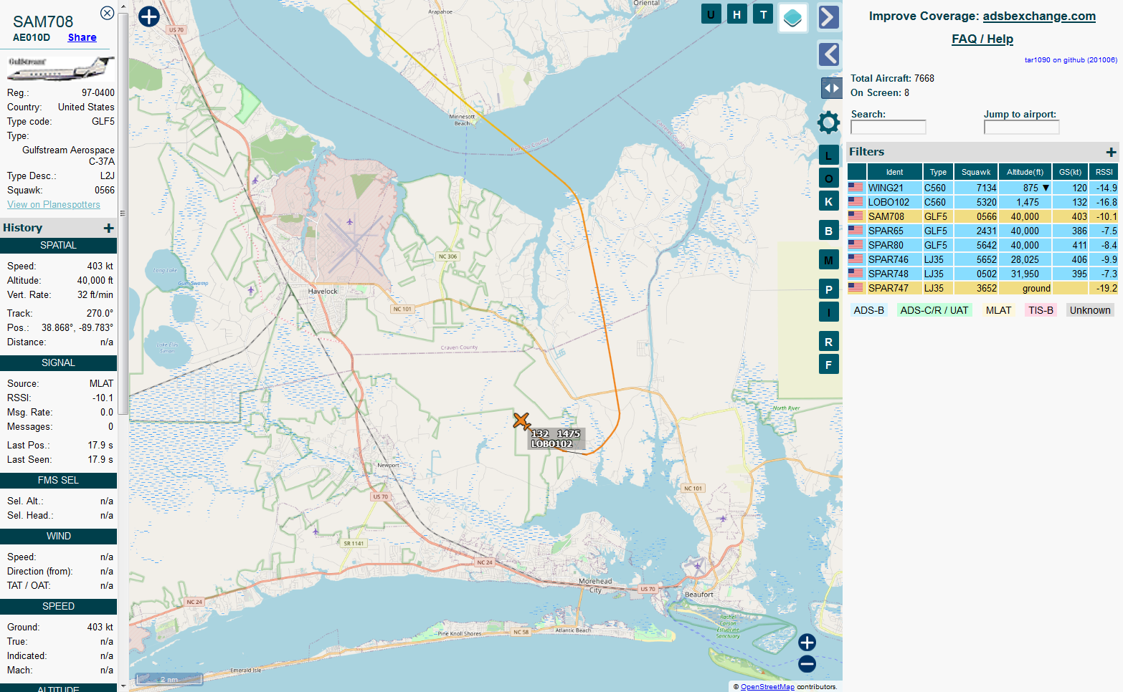The image size is (1123, 692).
Task: Click the US flag in SPAR65 row
Action: click(x=856, y=230)
